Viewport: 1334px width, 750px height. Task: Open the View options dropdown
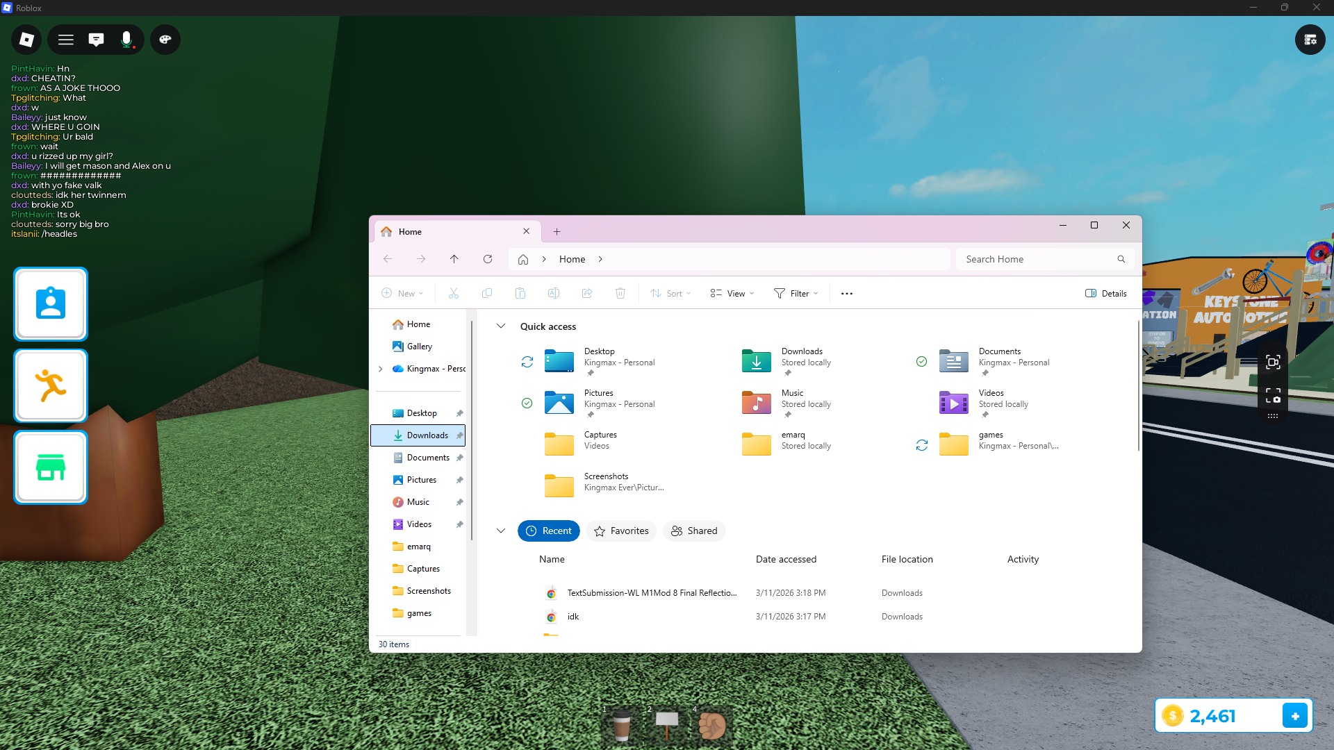click(732, 294)
